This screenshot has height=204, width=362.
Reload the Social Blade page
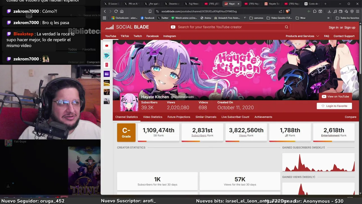point(116,11)
